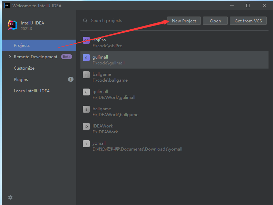Click the search magnifier icon

click(x=85, y=21)
